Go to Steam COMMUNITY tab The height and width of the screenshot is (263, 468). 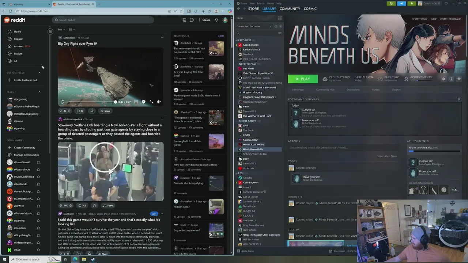(x=290, y=8)
